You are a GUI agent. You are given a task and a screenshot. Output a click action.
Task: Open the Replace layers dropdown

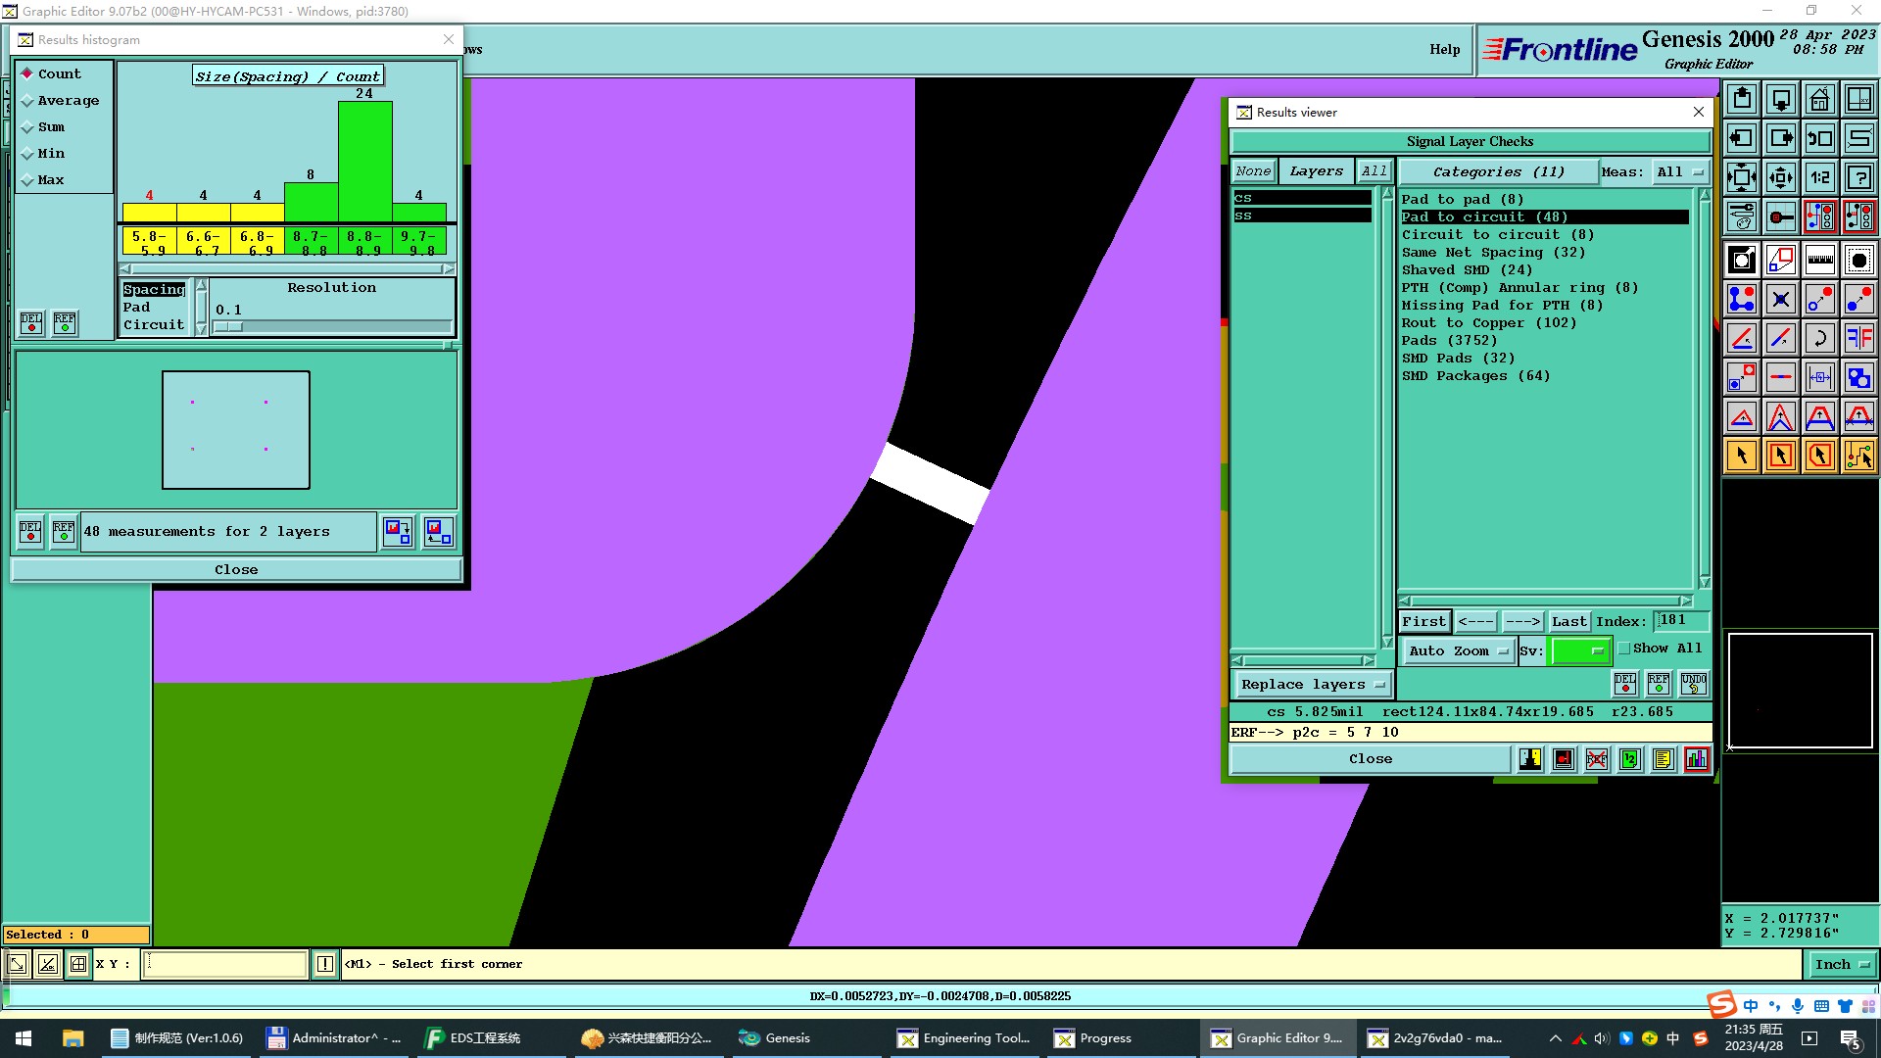tap(1312, 685)
